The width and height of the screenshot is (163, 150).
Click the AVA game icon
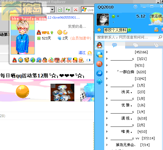coord(57,60)
